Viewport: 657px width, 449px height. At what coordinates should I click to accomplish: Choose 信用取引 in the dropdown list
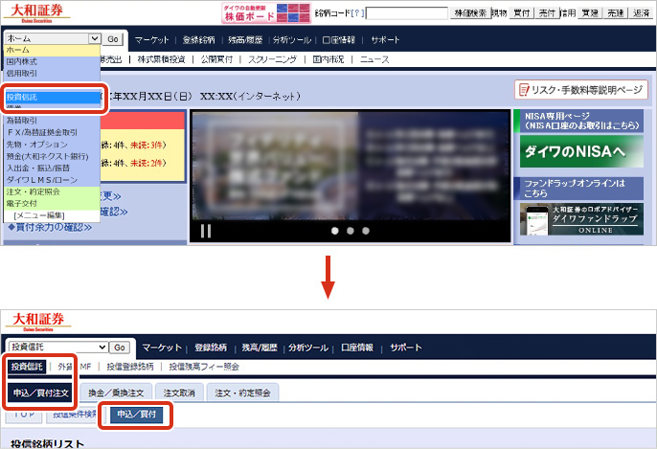coord(52,74)
